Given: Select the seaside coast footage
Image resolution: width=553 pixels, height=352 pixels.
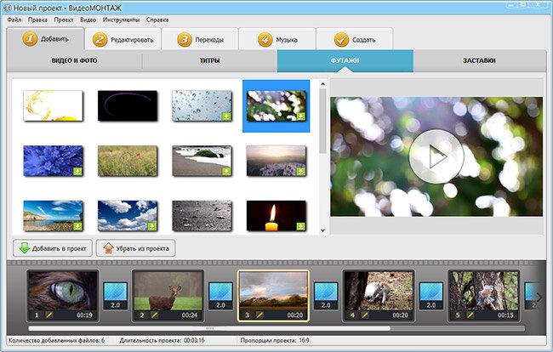Looking at the screenshot, I should (53, 216).
